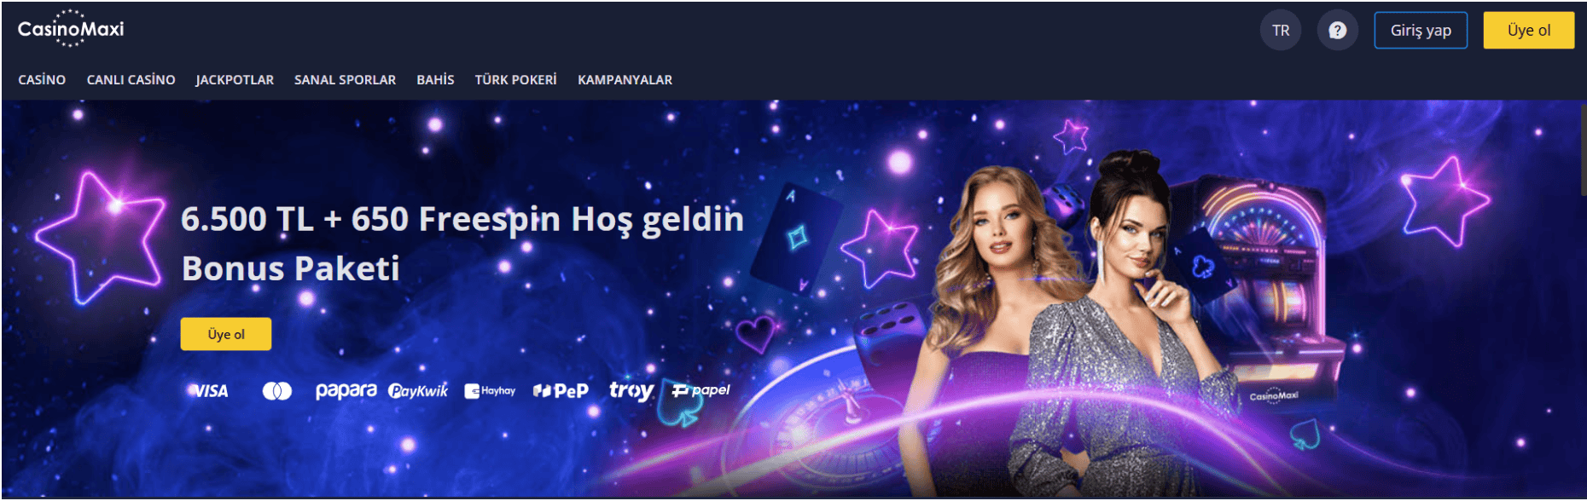Open the JACKPOTLAR menu item
The height and width of the screenshot is (501, 1587).
[235, 79]
